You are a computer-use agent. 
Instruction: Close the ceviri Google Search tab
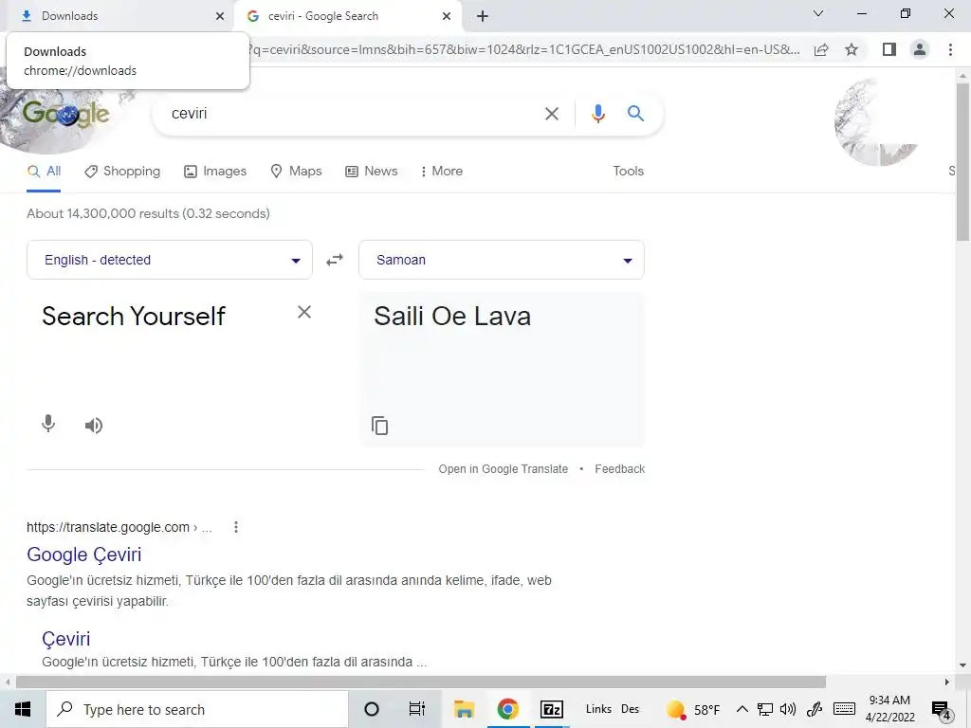point(447,16)
